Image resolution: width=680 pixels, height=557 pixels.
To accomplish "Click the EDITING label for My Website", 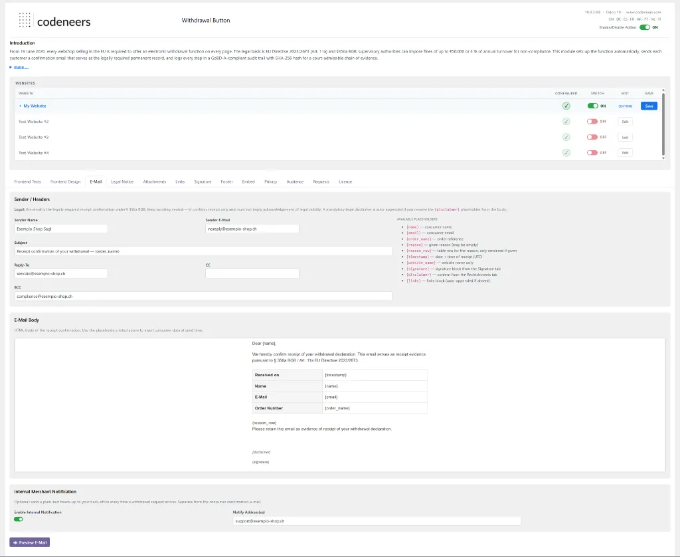I will [625, 106].
